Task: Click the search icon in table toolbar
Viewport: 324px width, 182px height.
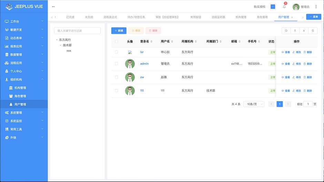Action: pyautogui.click(x=286, y=31)
